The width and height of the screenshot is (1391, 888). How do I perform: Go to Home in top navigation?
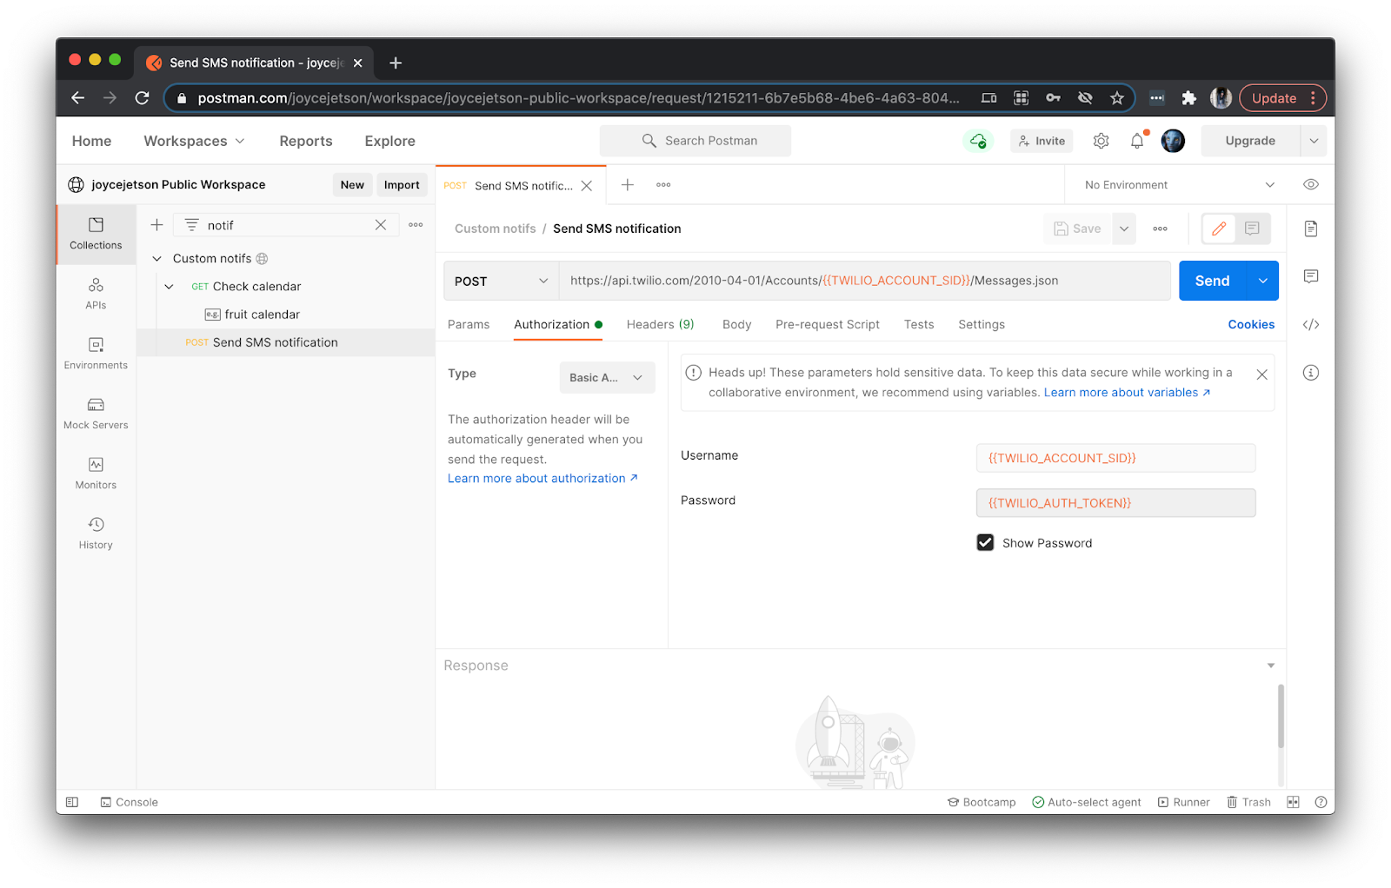coord(91,141)
